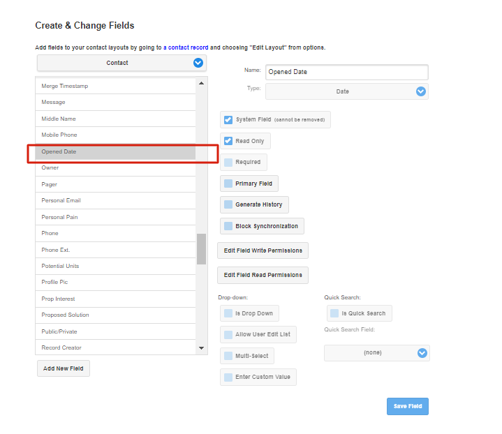Viewport: 502px width, 434px height.
Task: Click the Save Field button
Action: click(x=408, y=406)
